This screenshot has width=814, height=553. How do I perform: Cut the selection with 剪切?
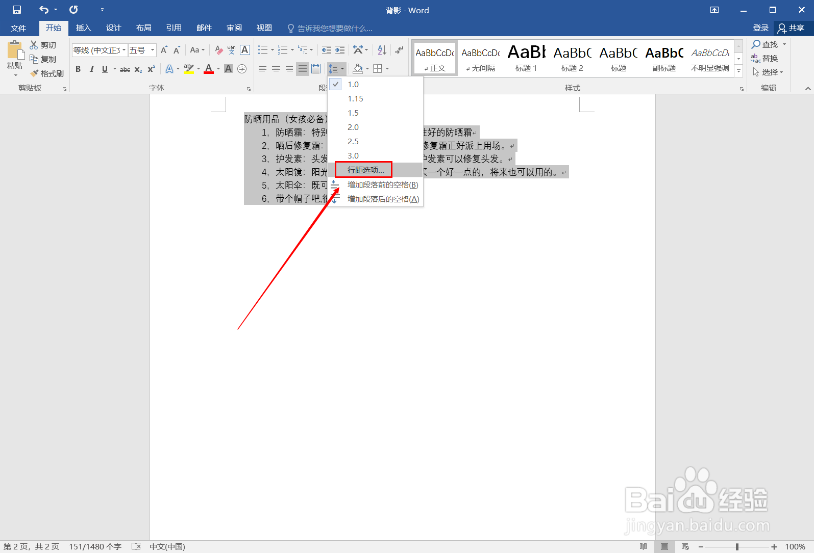43,45
